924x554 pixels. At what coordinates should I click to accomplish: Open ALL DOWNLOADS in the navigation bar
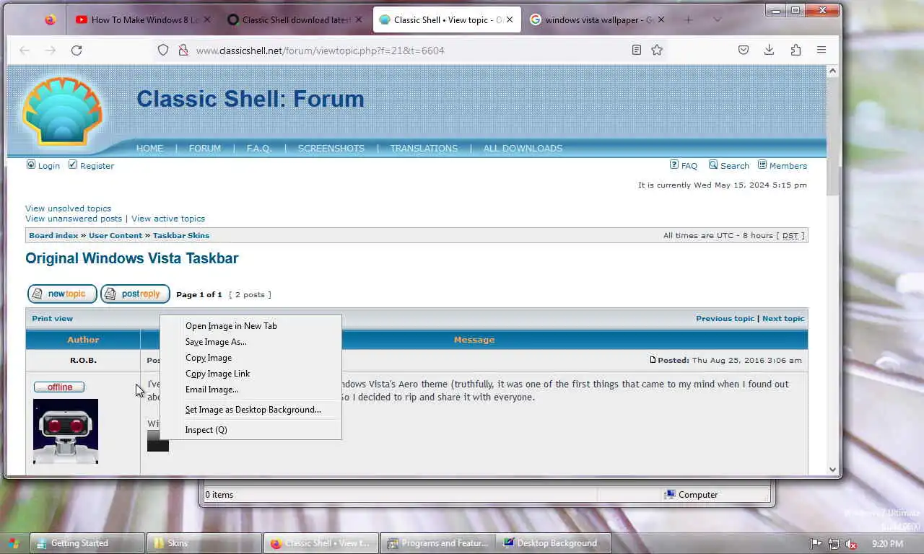pyautogui.click(x=523, y=148)
